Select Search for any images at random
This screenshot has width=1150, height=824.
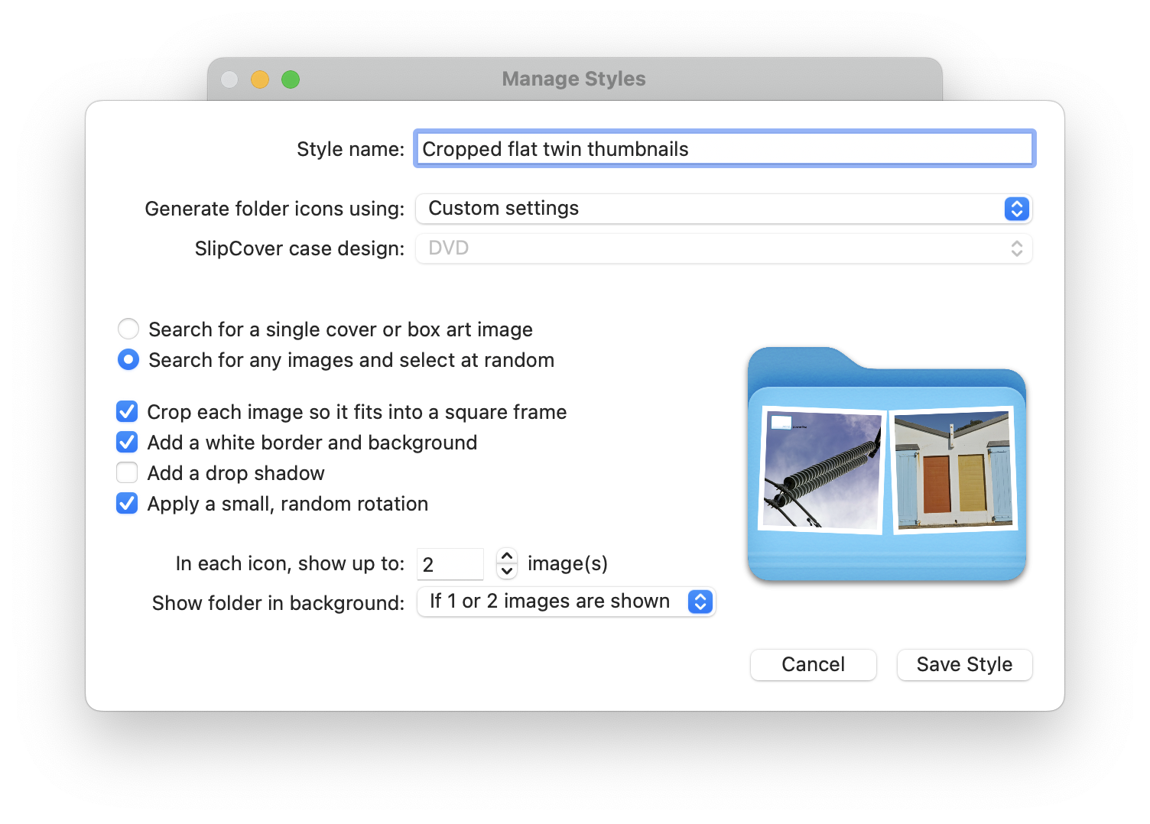click(128, 359)
